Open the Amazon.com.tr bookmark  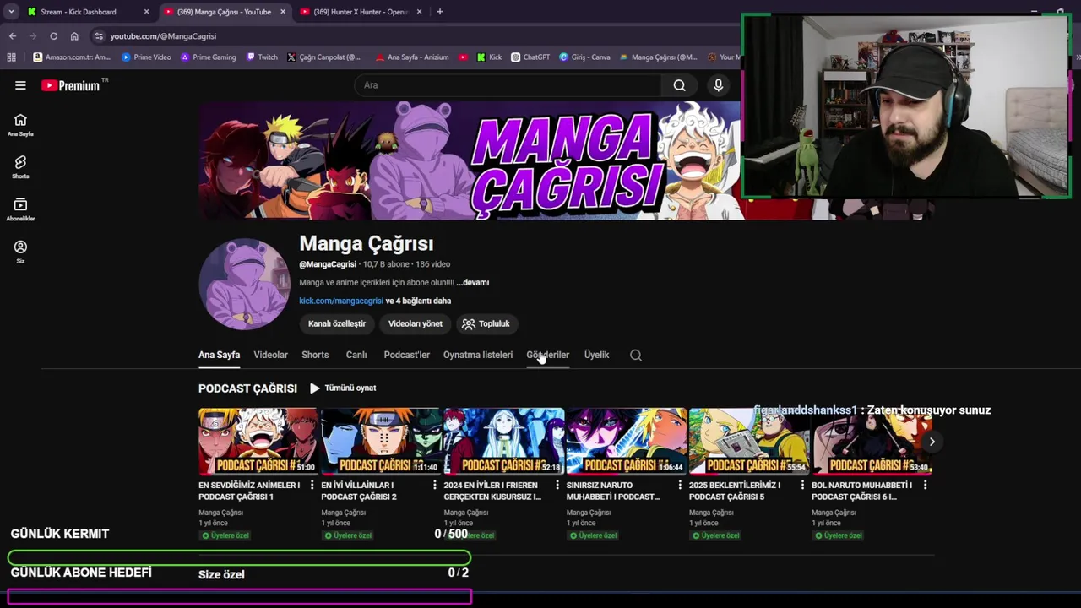tap(72, 57)
